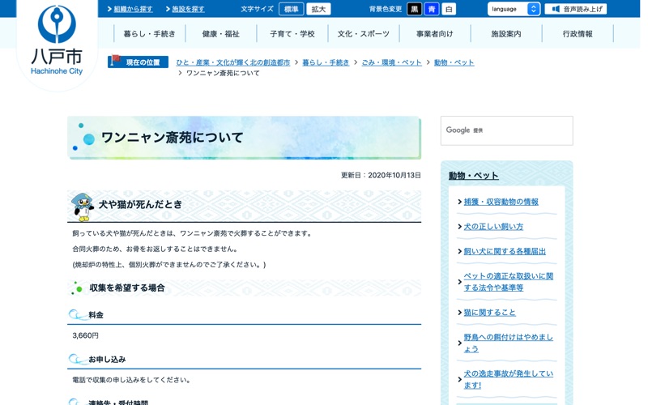The height and width of the screenshot is (405, 648).
Task: Select the black 黒 background color
Action: pyautogui.click(x=415, y=9)
